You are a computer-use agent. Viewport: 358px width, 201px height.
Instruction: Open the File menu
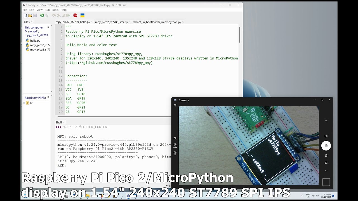click(25, 10)
